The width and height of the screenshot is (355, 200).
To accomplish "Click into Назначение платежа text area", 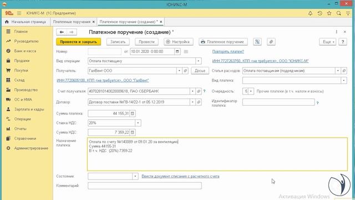I will [x=217, y=154].
